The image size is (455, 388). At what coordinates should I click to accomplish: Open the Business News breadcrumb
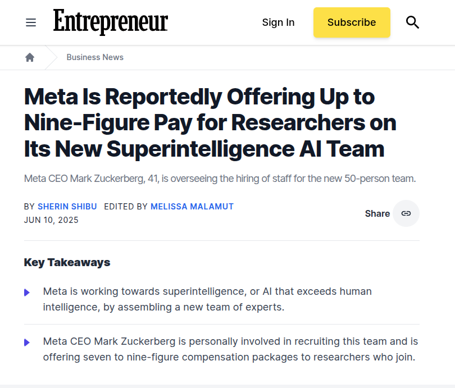pyautogui.click(x=95, y=57)
